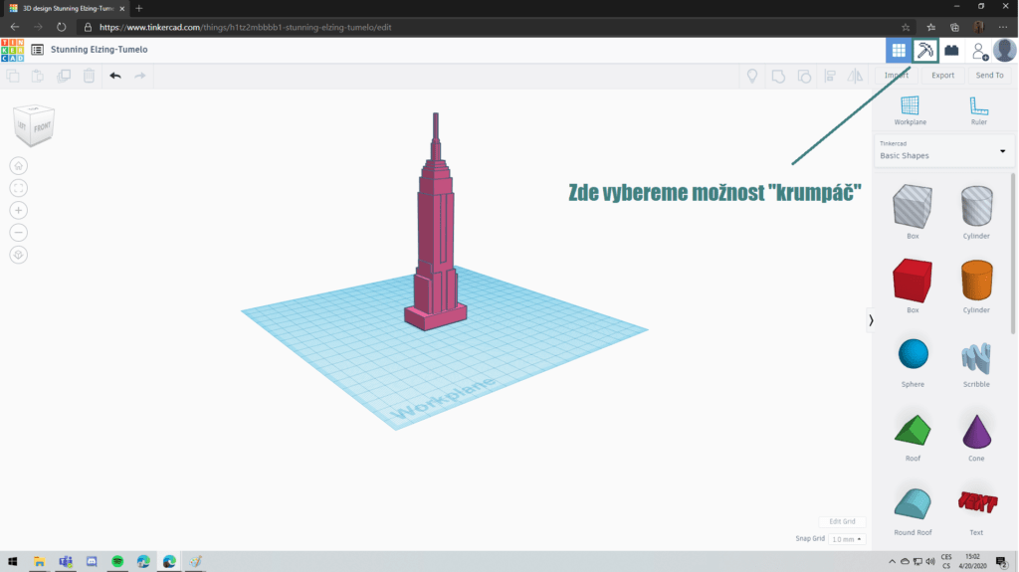This screenshot has height=572, width=1019.
Task: Select the red Box shape
Action: (913, 282)
